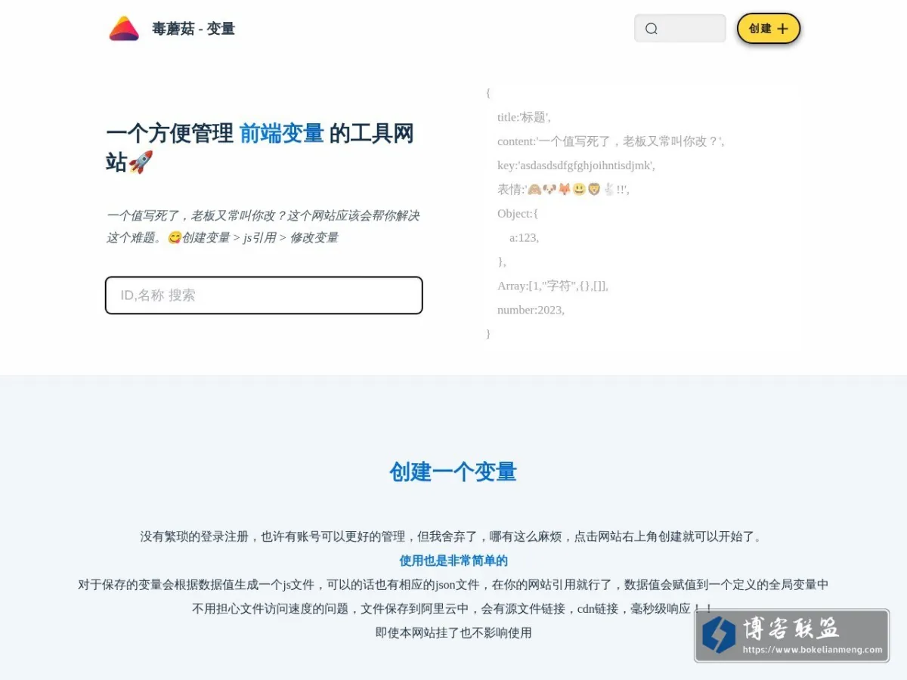Click the code line number:2023,
The width and height of the screenshot is (907, 680).
(x=531, y=310)
